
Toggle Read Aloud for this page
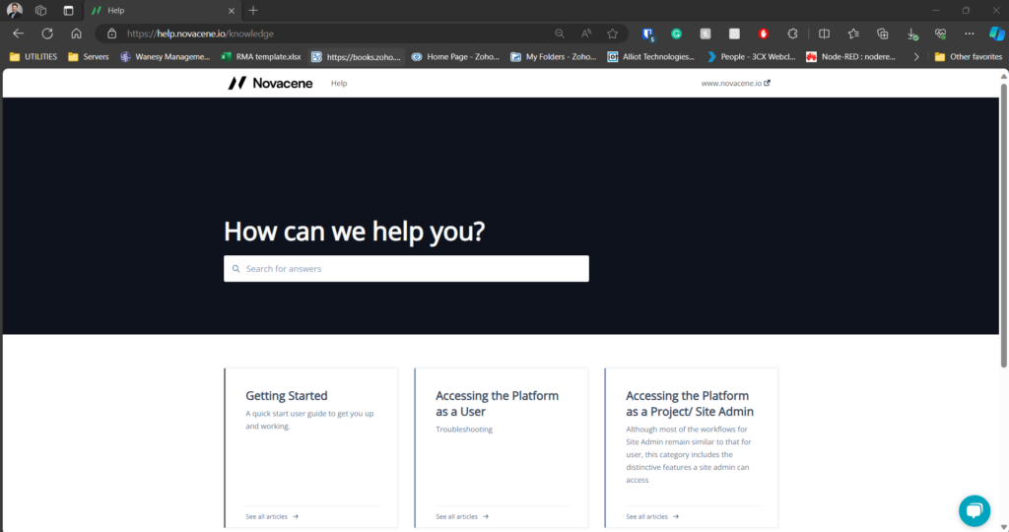(586, 33)
